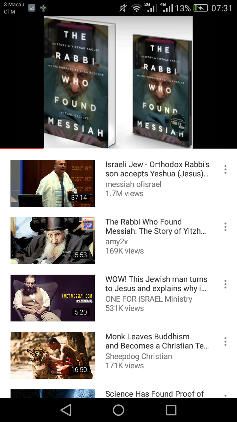Image resolution: width=237 pixels, height=422 pixels.
Task: Open 'WOW! This Jewish man turns to Jesus' title
Action: point(156,284)
